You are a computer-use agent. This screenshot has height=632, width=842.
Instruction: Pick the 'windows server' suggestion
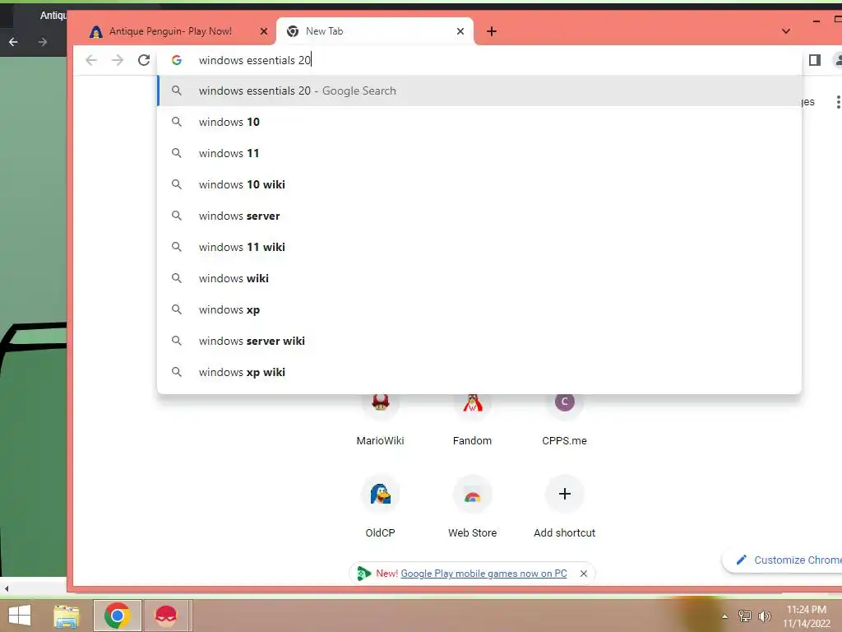(x=479, y=216)
